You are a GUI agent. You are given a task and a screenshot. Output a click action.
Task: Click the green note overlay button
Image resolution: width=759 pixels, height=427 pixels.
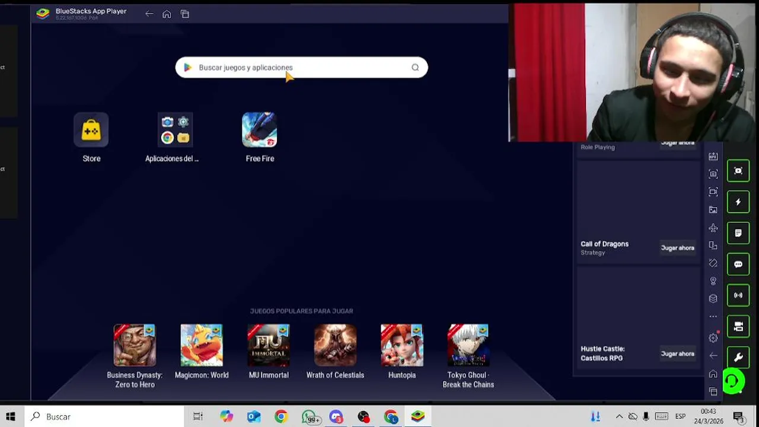point(738,233)
